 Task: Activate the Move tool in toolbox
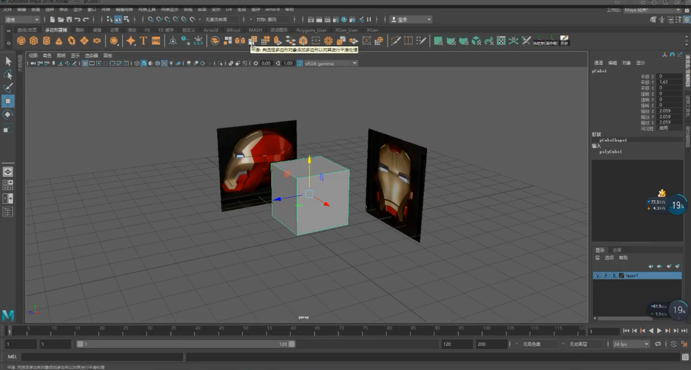click(8, 101)
